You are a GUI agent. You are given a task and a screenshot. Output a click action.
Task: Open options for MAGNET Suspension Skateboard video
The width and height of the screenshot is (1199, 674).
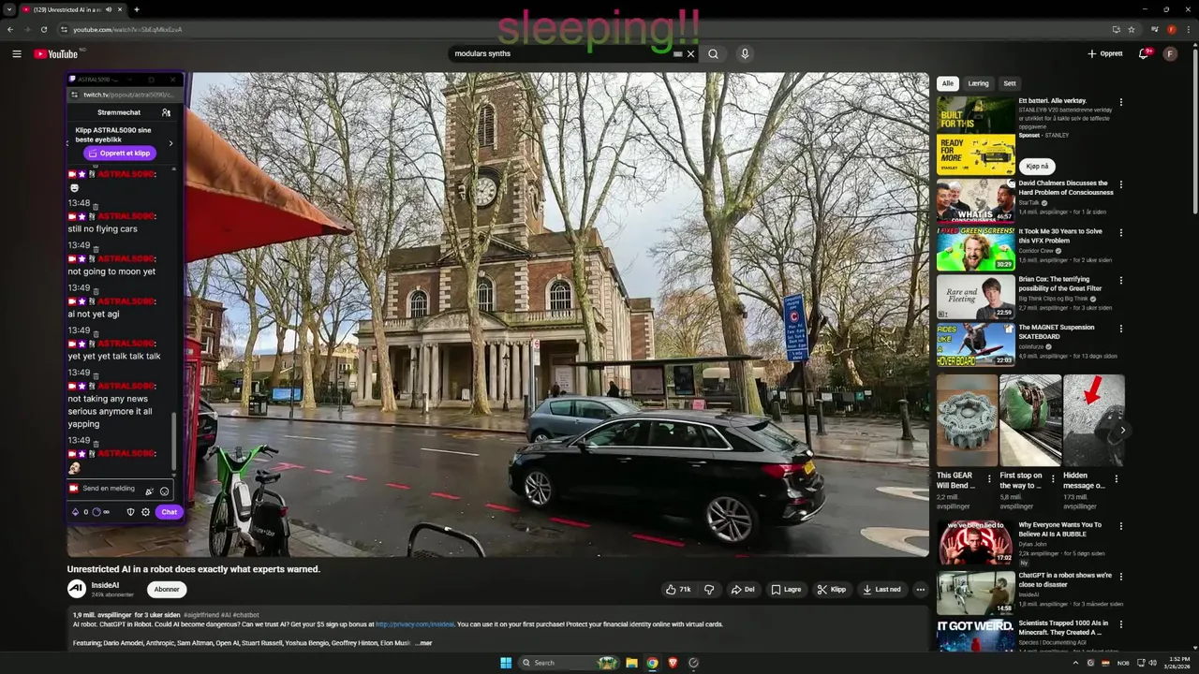[1120, 330]
